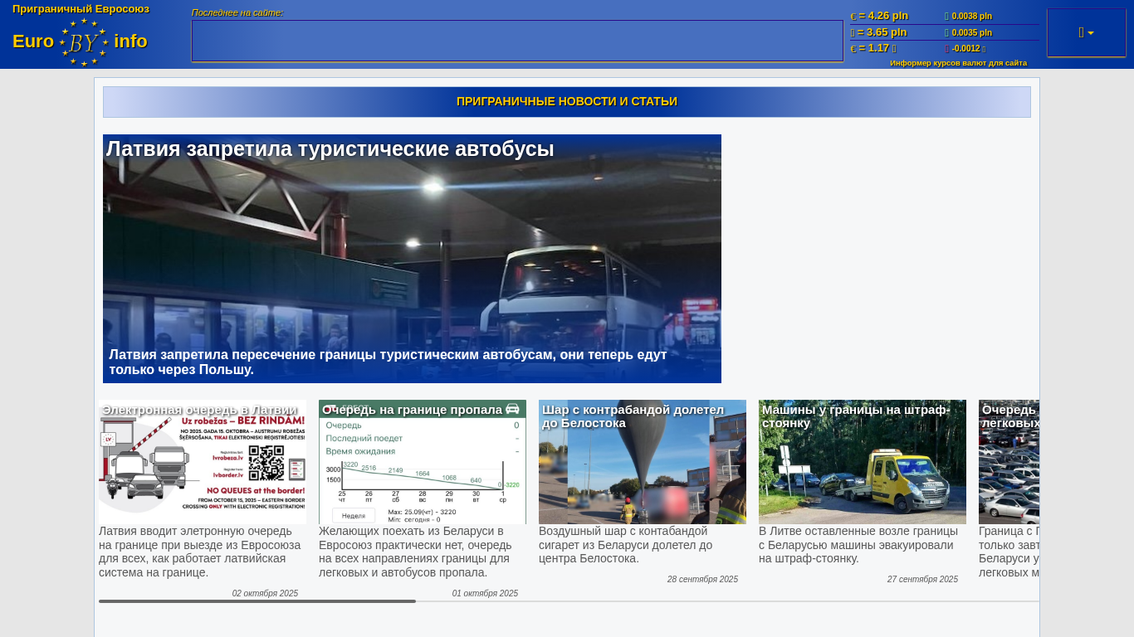The height and width of the screenshot is (637, 1134).
Task: Click the 0.0038 pln rate change indicator
Action: pyautogui.click(x=971, y=16)
